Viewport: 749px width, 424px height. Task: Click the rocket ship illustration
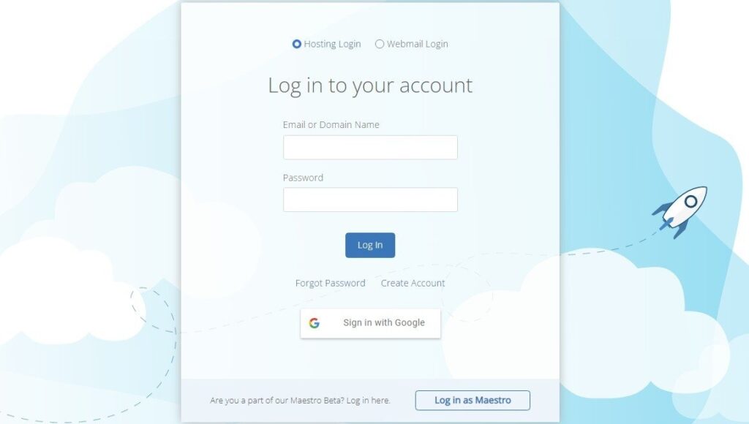click(680, 211)
